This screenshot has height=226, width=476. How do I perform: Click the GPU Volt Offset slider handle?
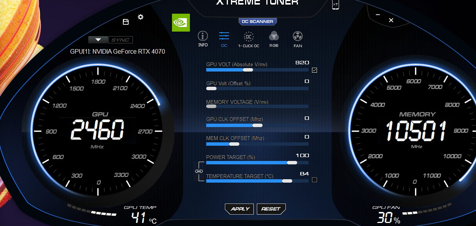211,88
